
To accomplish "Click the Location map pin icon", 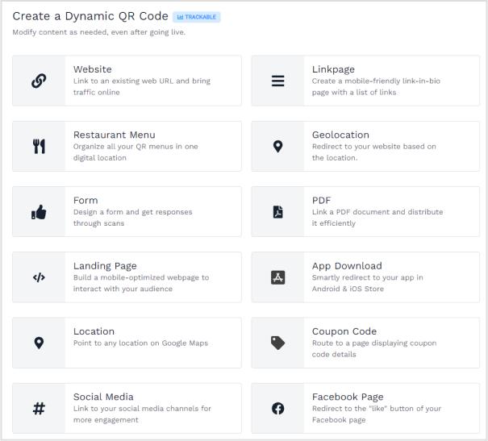I will 39,343.
